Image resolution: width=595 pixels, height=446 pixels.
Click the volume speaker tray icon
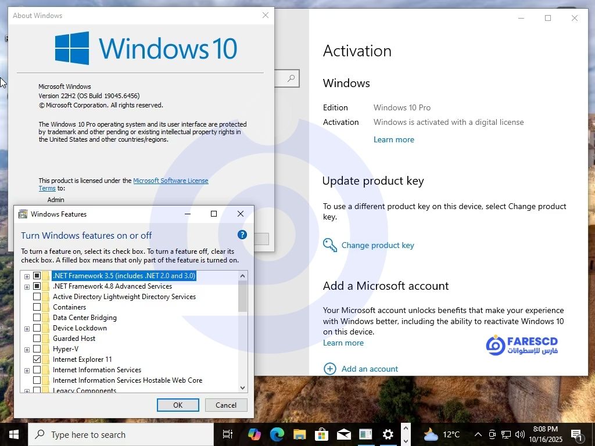pos(519,434)
